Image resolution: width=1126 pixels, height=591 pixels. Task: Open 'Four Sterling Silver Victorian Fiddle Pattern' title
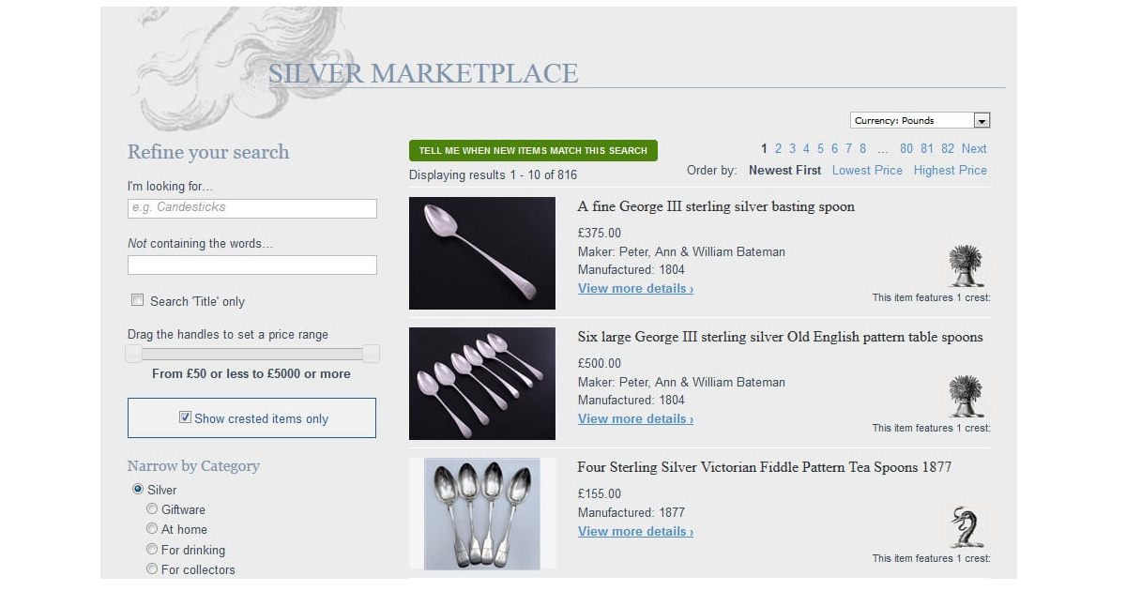(765, 467)
